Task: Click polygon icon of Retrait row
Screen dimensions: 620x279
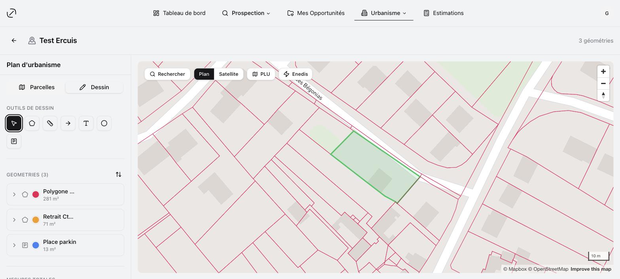Action: click(x=25, y=220)
